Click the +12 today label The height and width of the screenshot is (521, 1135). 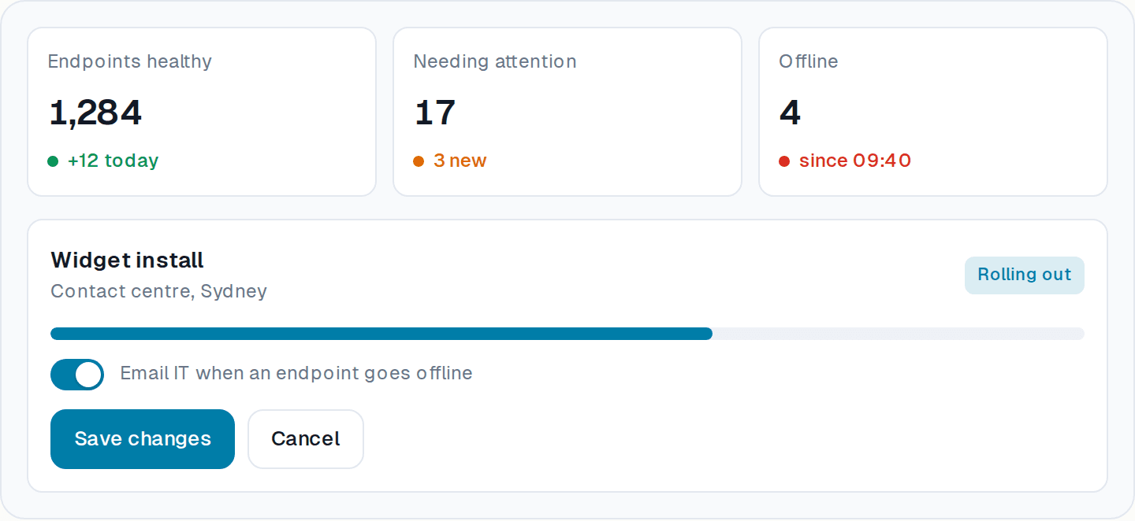[113, 161]
